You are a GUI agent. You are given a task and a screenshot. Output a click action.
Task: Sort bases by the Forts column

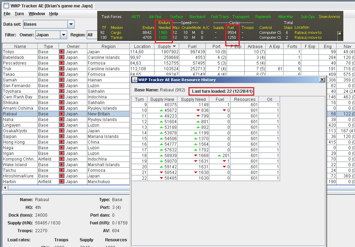pyautogui.click(x=292, y=46)
